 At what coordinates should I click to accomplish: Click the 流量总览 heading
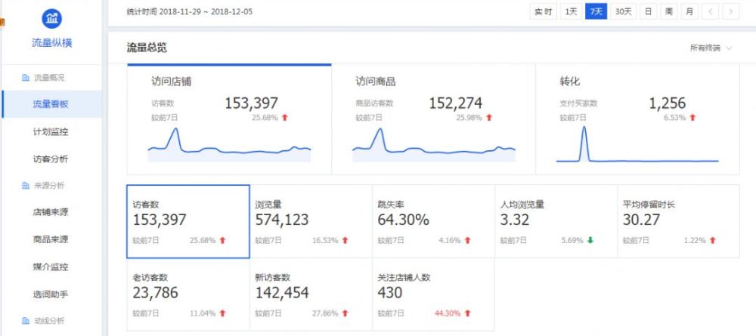[147, 48]
